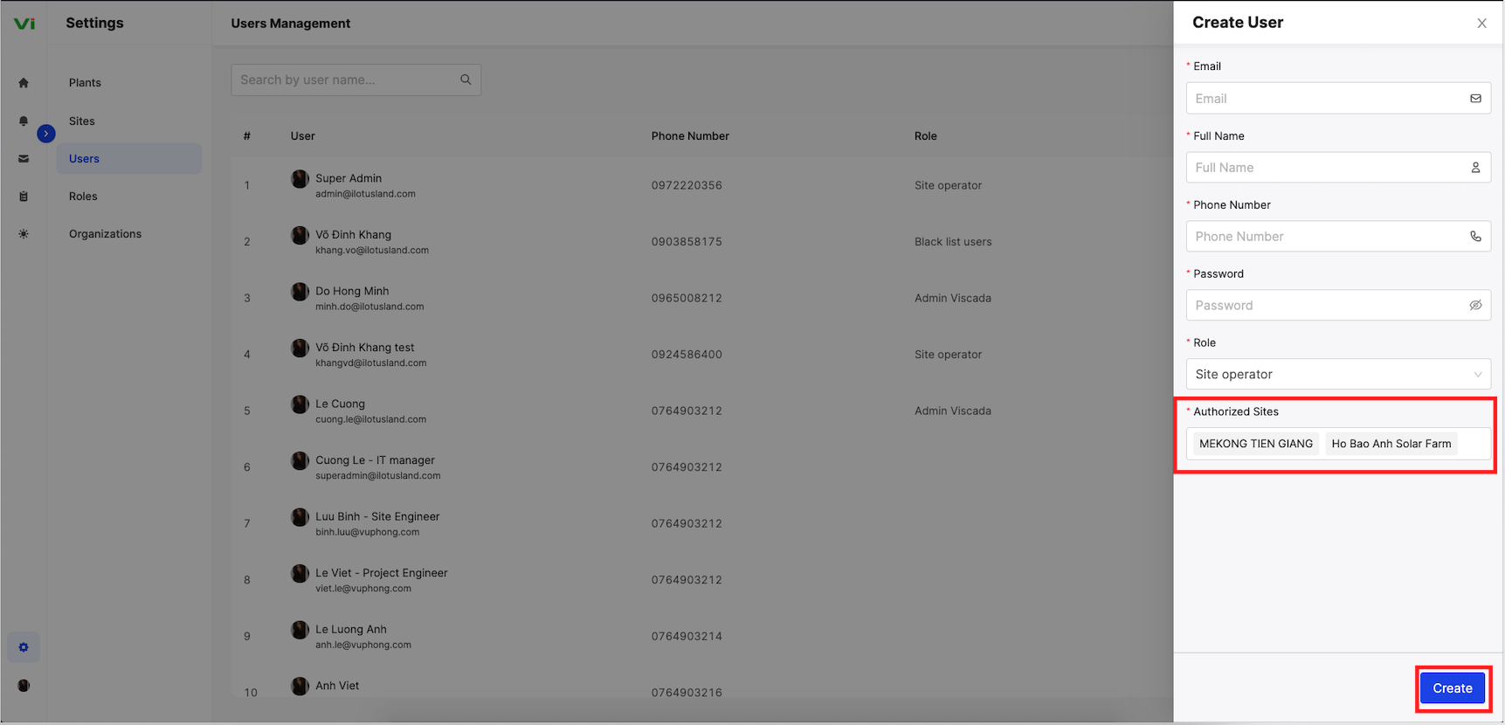This screenshot has height=725, width=1505.
Task: Click the envelope icon in the Email field
Action: pyautogui.click(x=1475, y=99)
